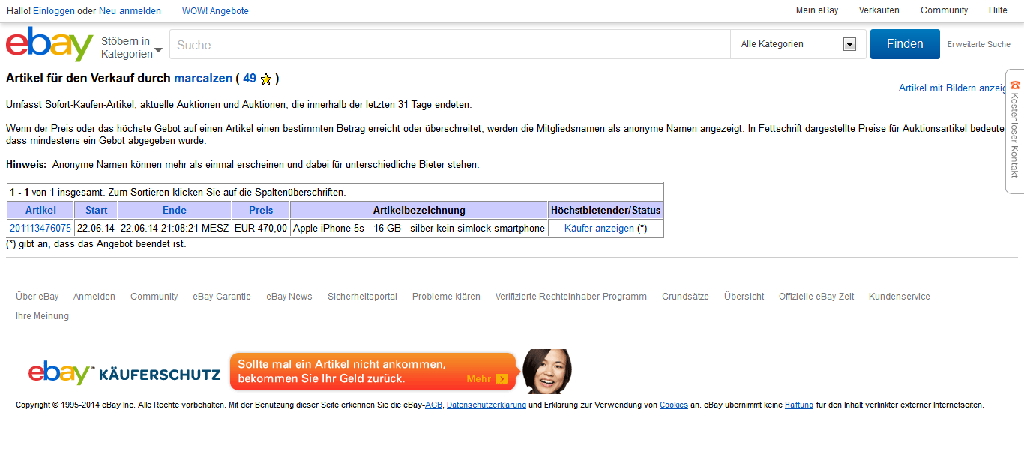This screenshot has width=1024, height=475.
Task: Open Grundsätze footer link
Action: pos(685,297)
